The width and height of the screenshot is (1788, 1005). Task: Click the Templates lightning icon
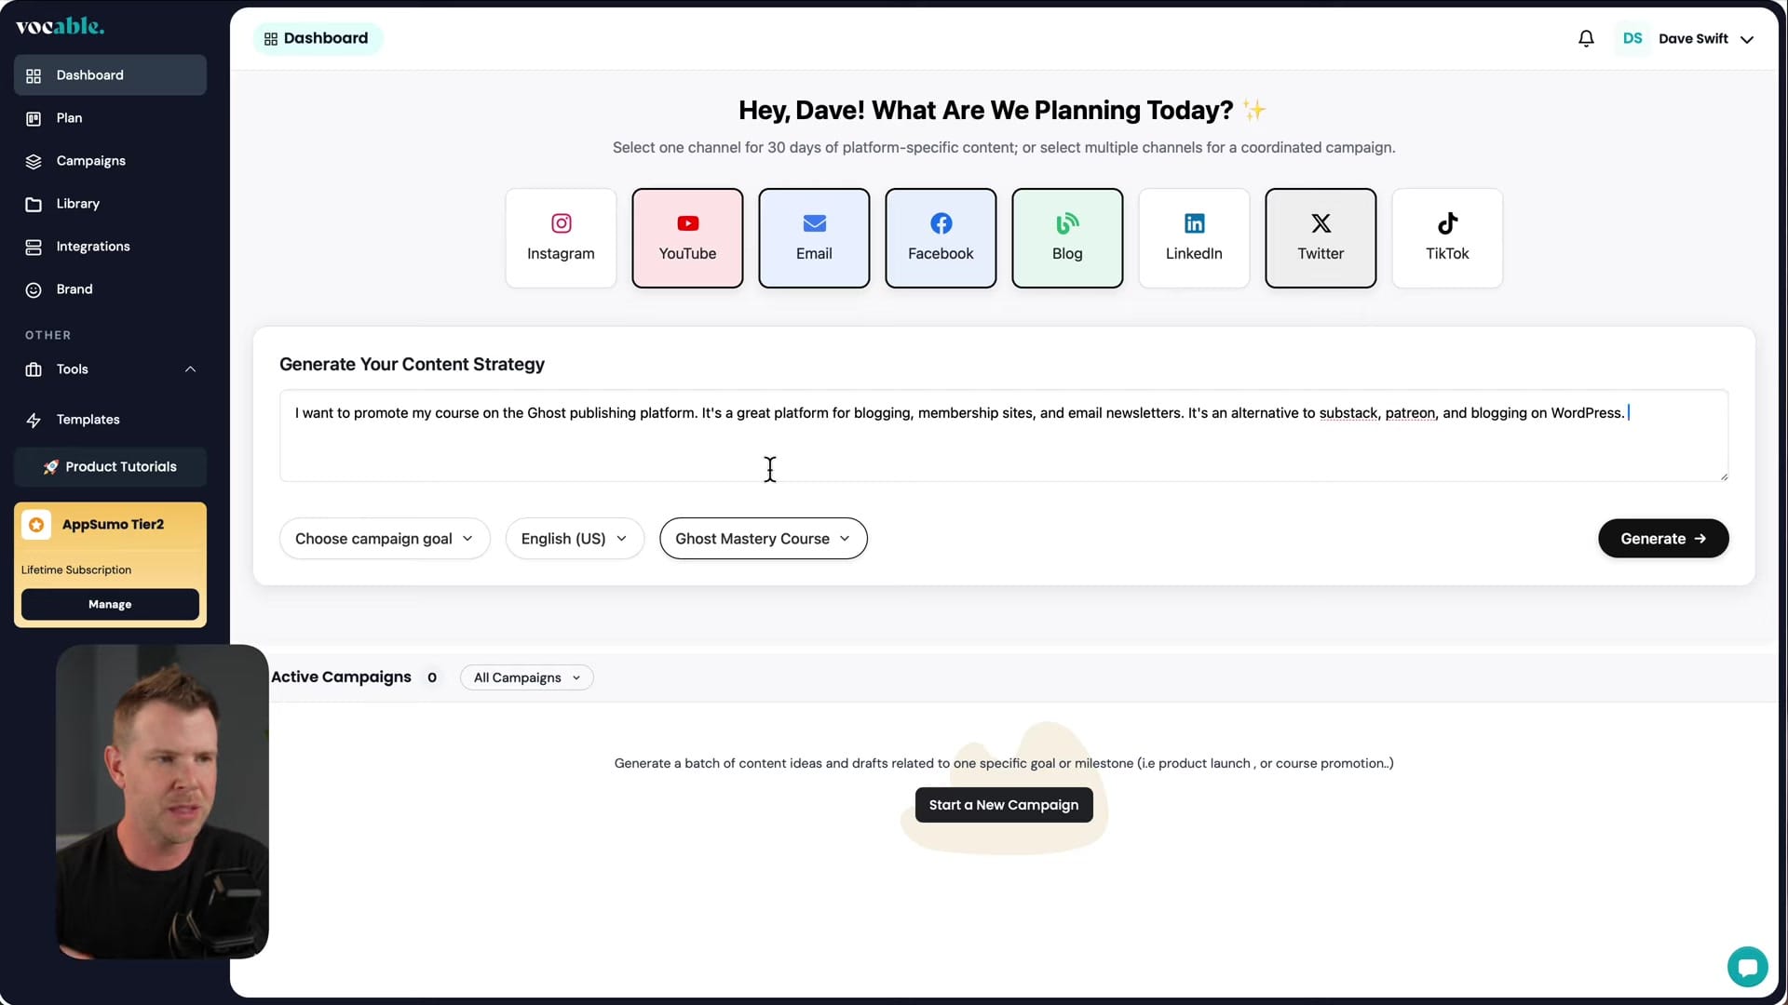coord(34,420)
